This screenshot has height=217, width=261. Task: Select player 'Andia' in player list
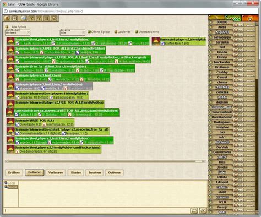coord(222,27)
